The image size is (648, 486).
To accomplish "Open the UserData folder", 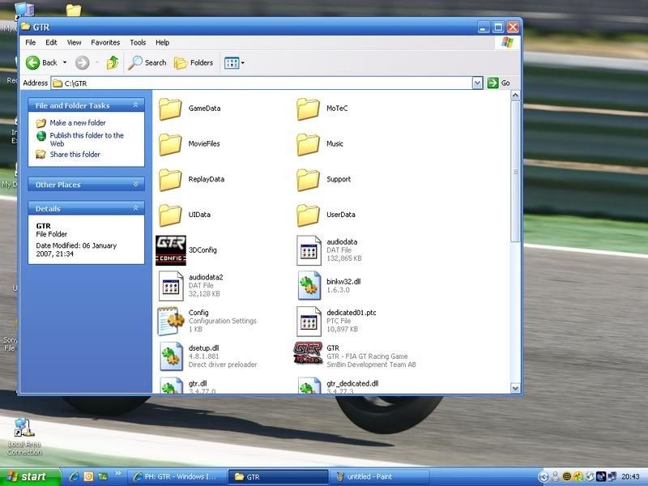I will pos(309,215).
